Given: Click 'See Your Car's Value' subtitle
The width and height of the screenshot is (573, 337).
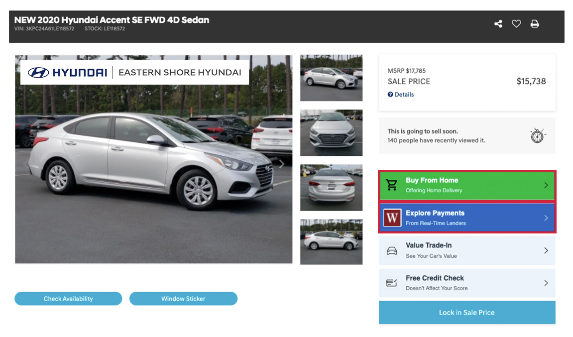Looking at the screenshot, I should click(431, 256).
